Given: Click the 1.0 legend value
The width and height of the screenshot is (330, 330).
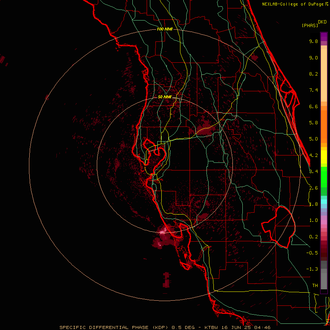Looking at the screenshot, I should click(x=313, y=220).
